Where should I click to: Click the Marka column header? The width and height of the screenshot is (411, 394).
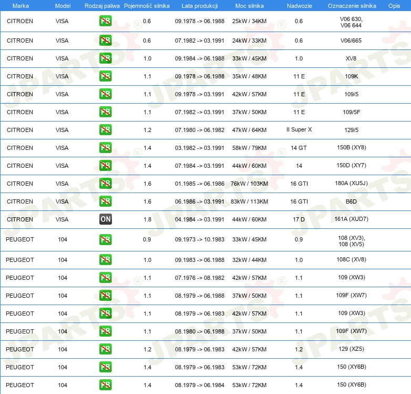click(20, 6)
